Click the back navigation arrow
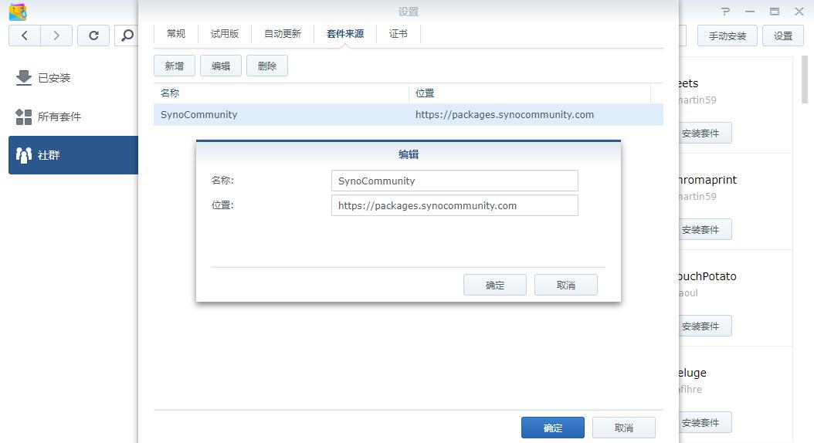 click(25, 36)
